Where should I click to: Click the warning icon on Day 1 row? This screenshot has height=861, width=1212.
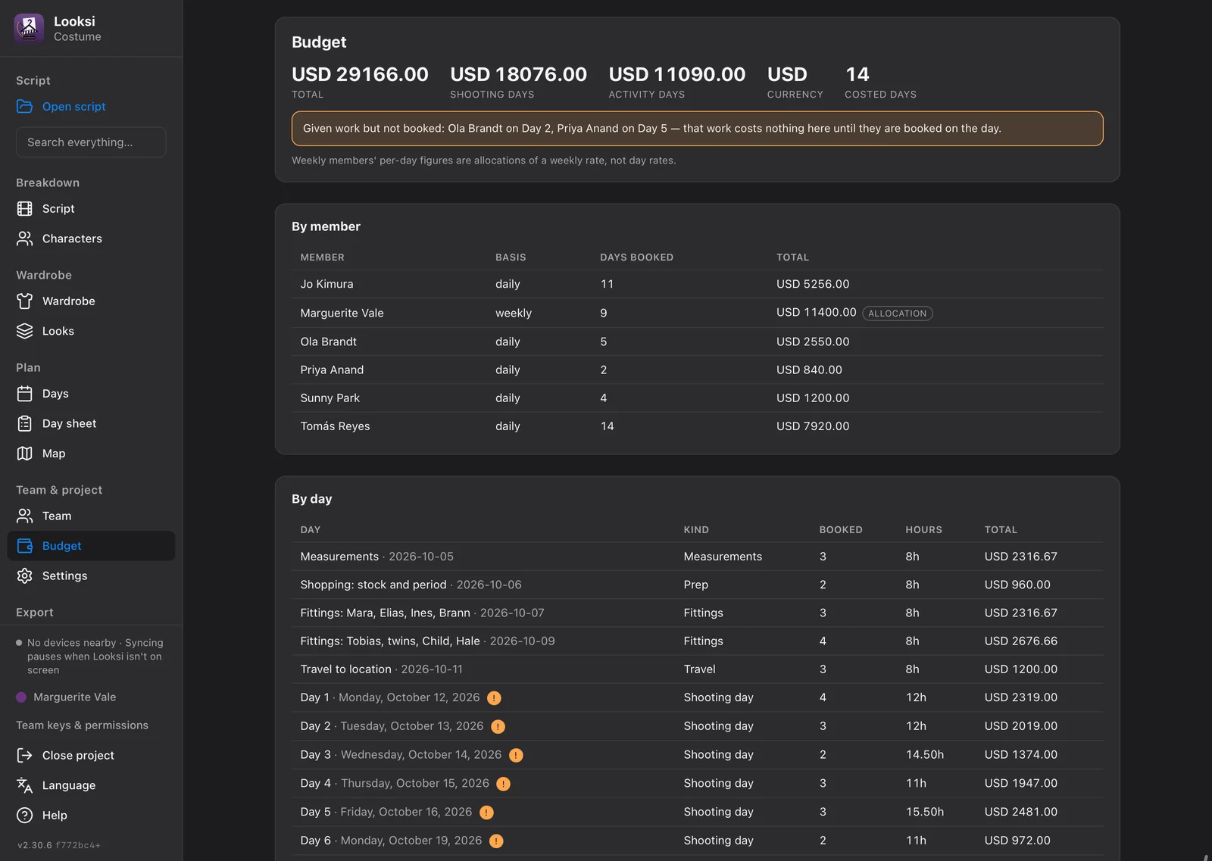494,698
